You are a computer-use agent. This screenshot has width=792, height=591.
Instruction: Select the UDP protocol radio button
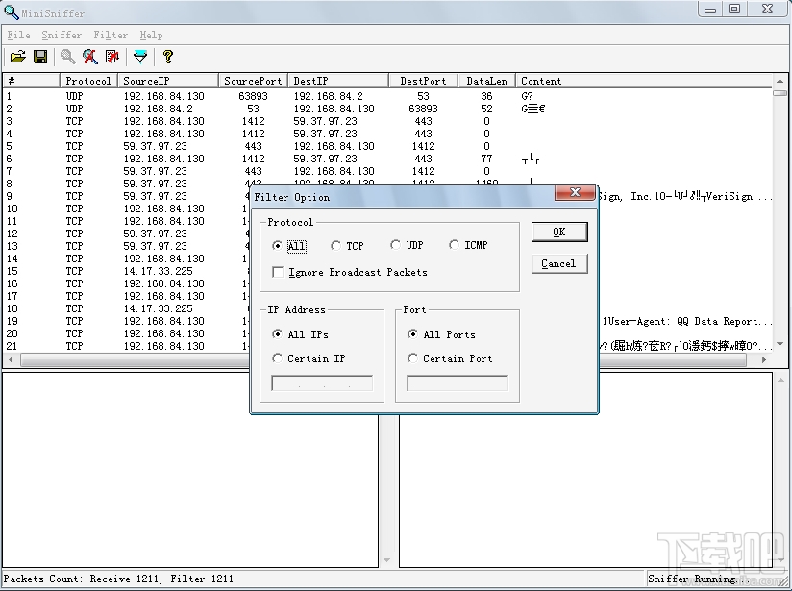pos(395,245)
